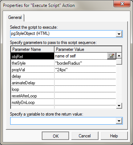Select the notifyOnLoop parameter name

(x=23, y=102)
